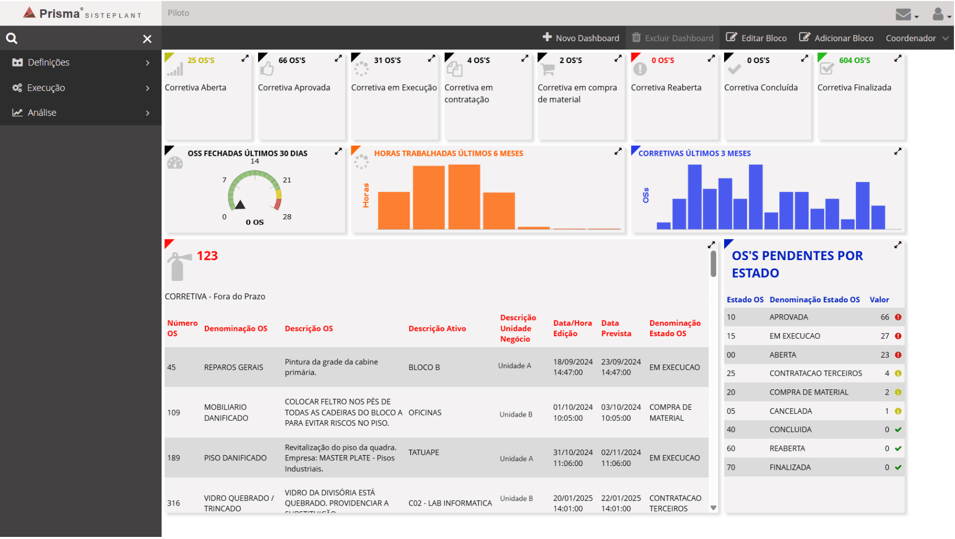Viewport: 955px width, 539px height.
Task: Click the copy icon on Corretiva em contratação
Action: 455,68
